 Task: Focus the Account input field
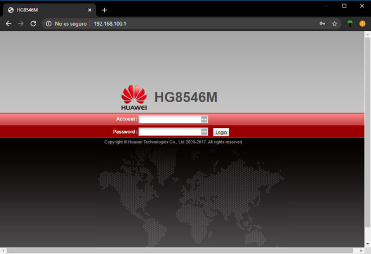click(x=173, y=119)
